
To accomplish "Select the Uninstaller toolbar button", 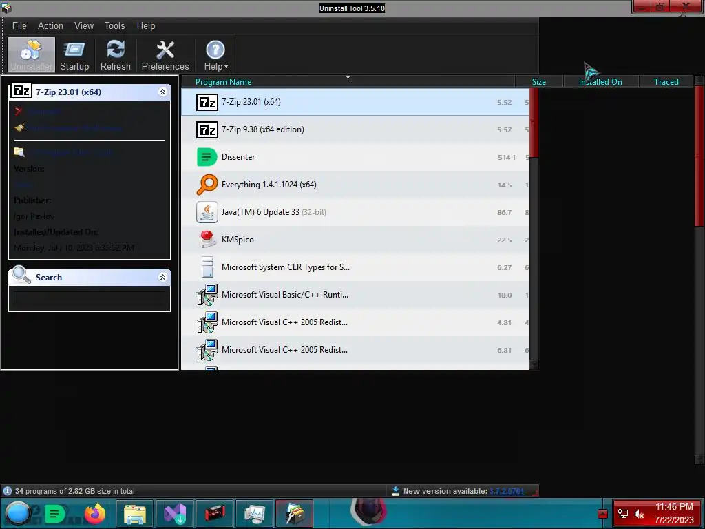I will point(31,54).
